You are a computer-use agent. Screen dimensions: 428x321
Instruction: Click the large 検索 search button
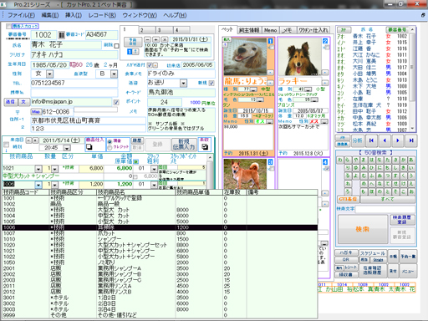(x=362, y=229)
